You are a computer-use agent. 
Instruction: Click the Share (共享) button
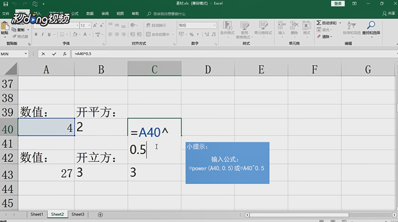click(388, 14)
